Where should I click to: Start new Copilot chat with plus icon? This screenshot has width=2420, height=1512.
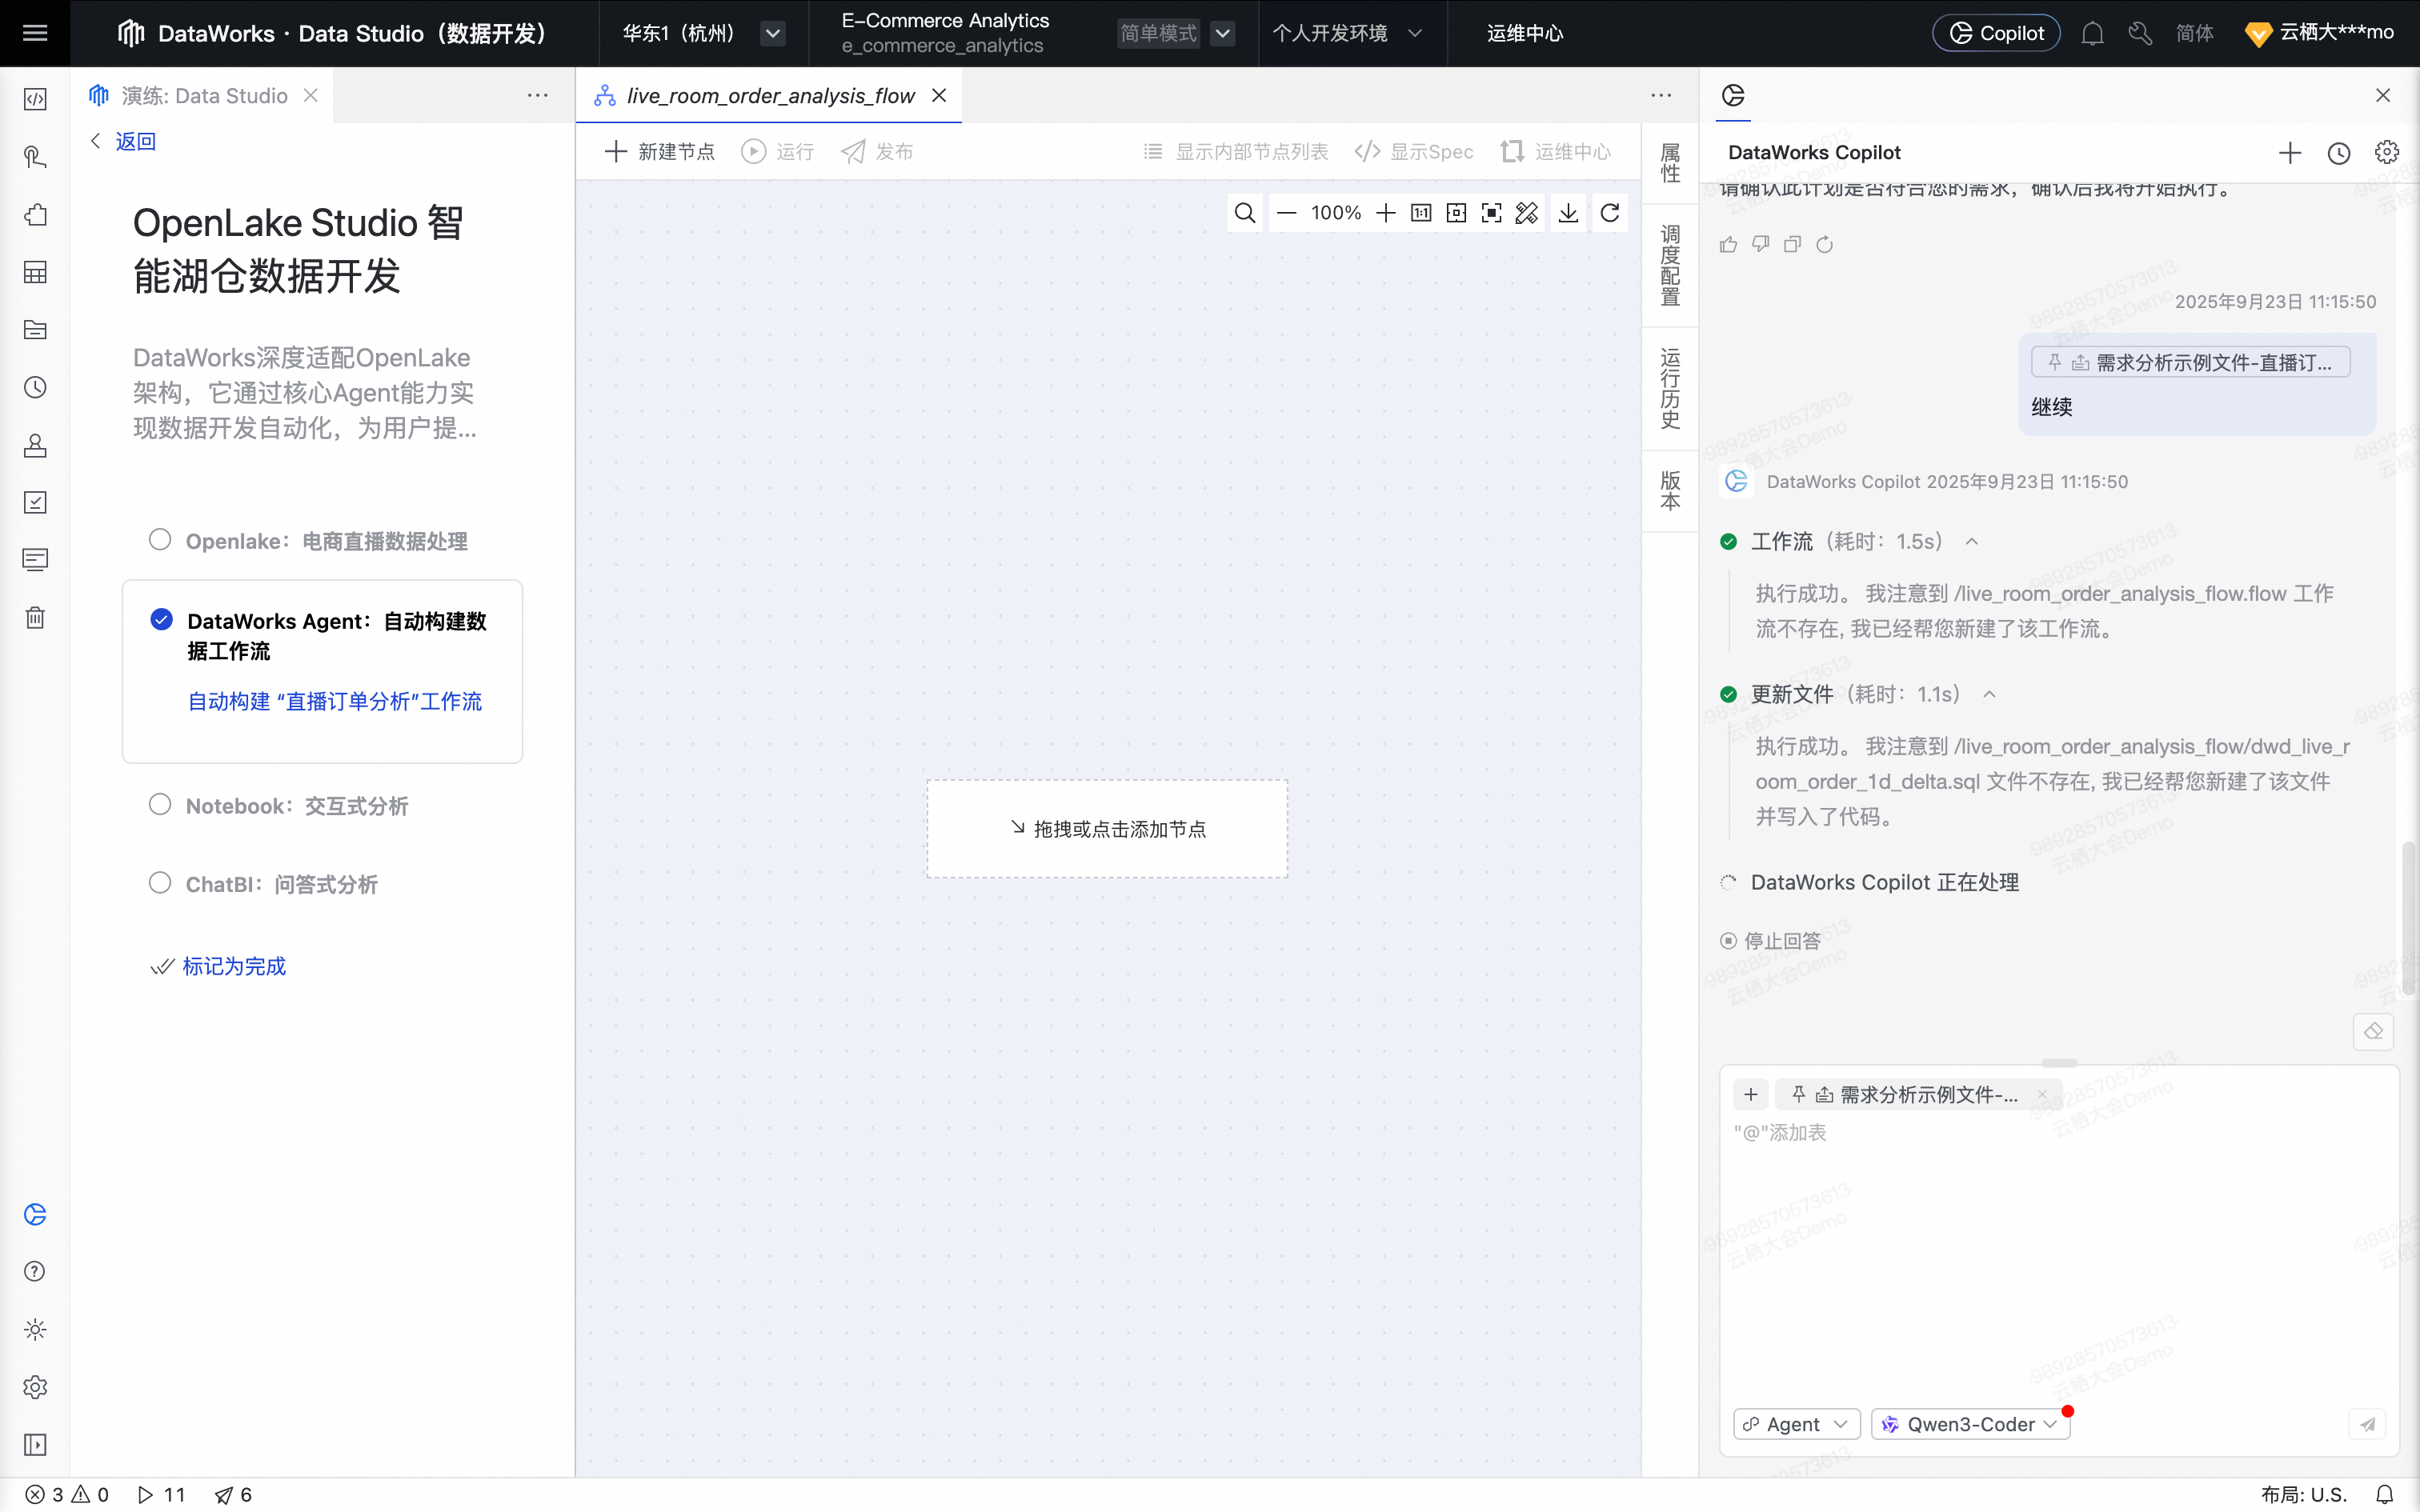2290,153
